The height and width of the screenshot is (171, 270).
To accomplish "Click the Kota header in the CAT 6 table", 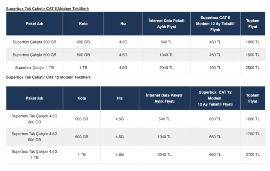I will pos(83,24).
